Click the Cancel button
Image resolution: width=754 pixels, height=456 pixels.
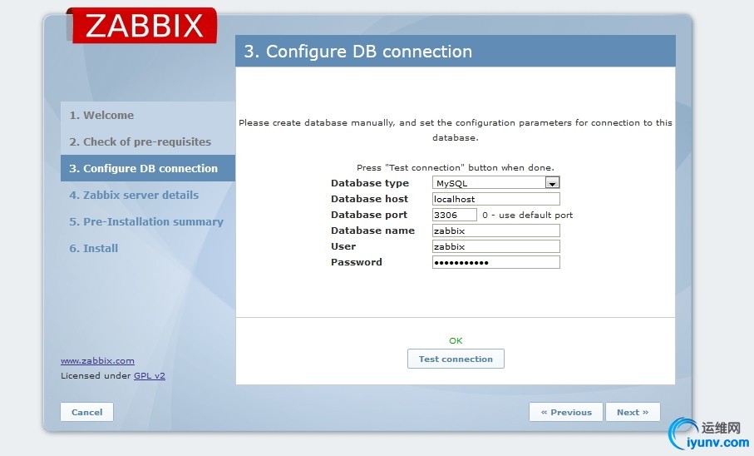tap(87, 412)
